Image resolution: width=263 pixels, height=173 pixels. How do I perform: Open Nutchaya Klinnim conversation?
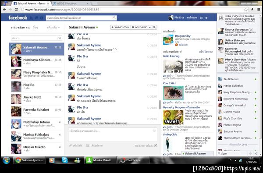point(36,61)
